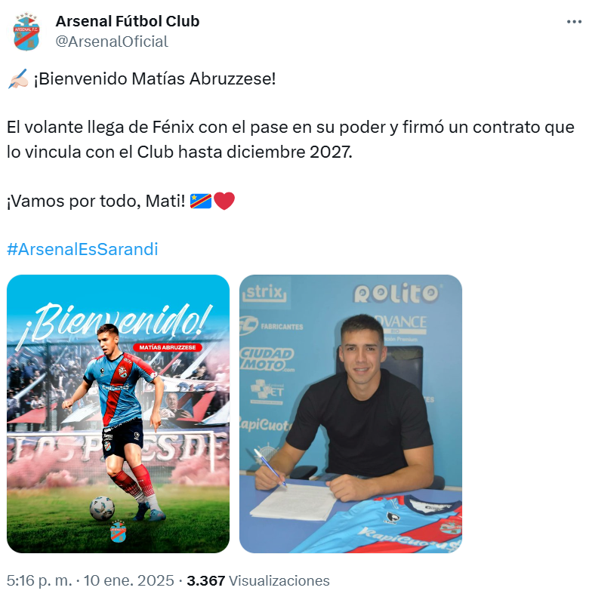The width and height of the screenshot is (589, 603).
Task: Click the 5:16 p. m. timestamp
Action: (39, 580)
